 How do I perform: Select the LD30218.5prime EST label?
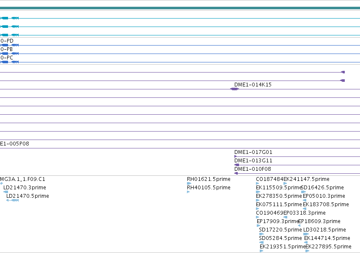324,230
